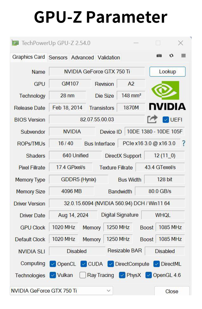Image resolution: width=202 pixels, height=309 pixels.
Task: Switch to the Sensors tab
Action: 58,58
